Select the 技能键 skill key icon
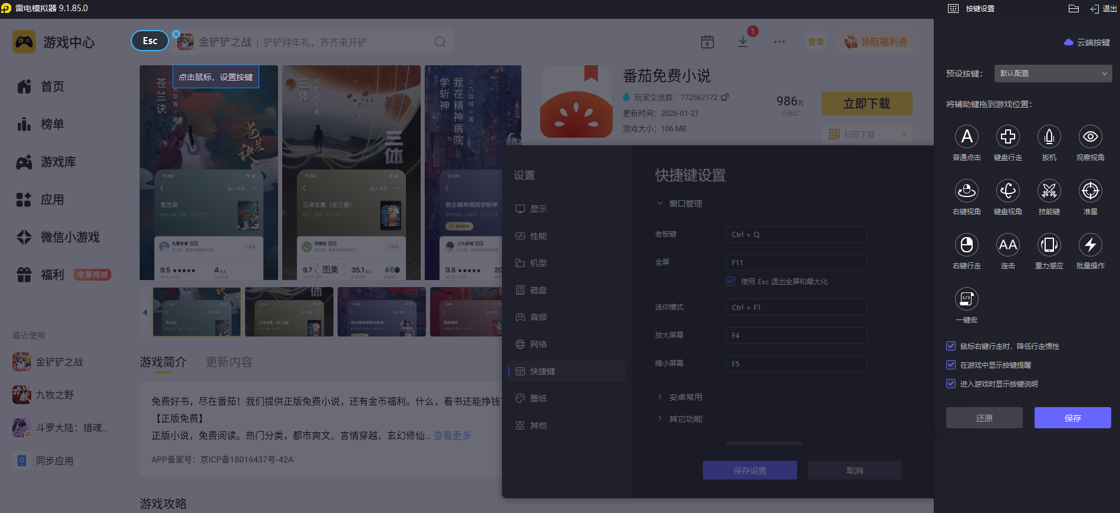1120x513 pixels. [1049, 191]
